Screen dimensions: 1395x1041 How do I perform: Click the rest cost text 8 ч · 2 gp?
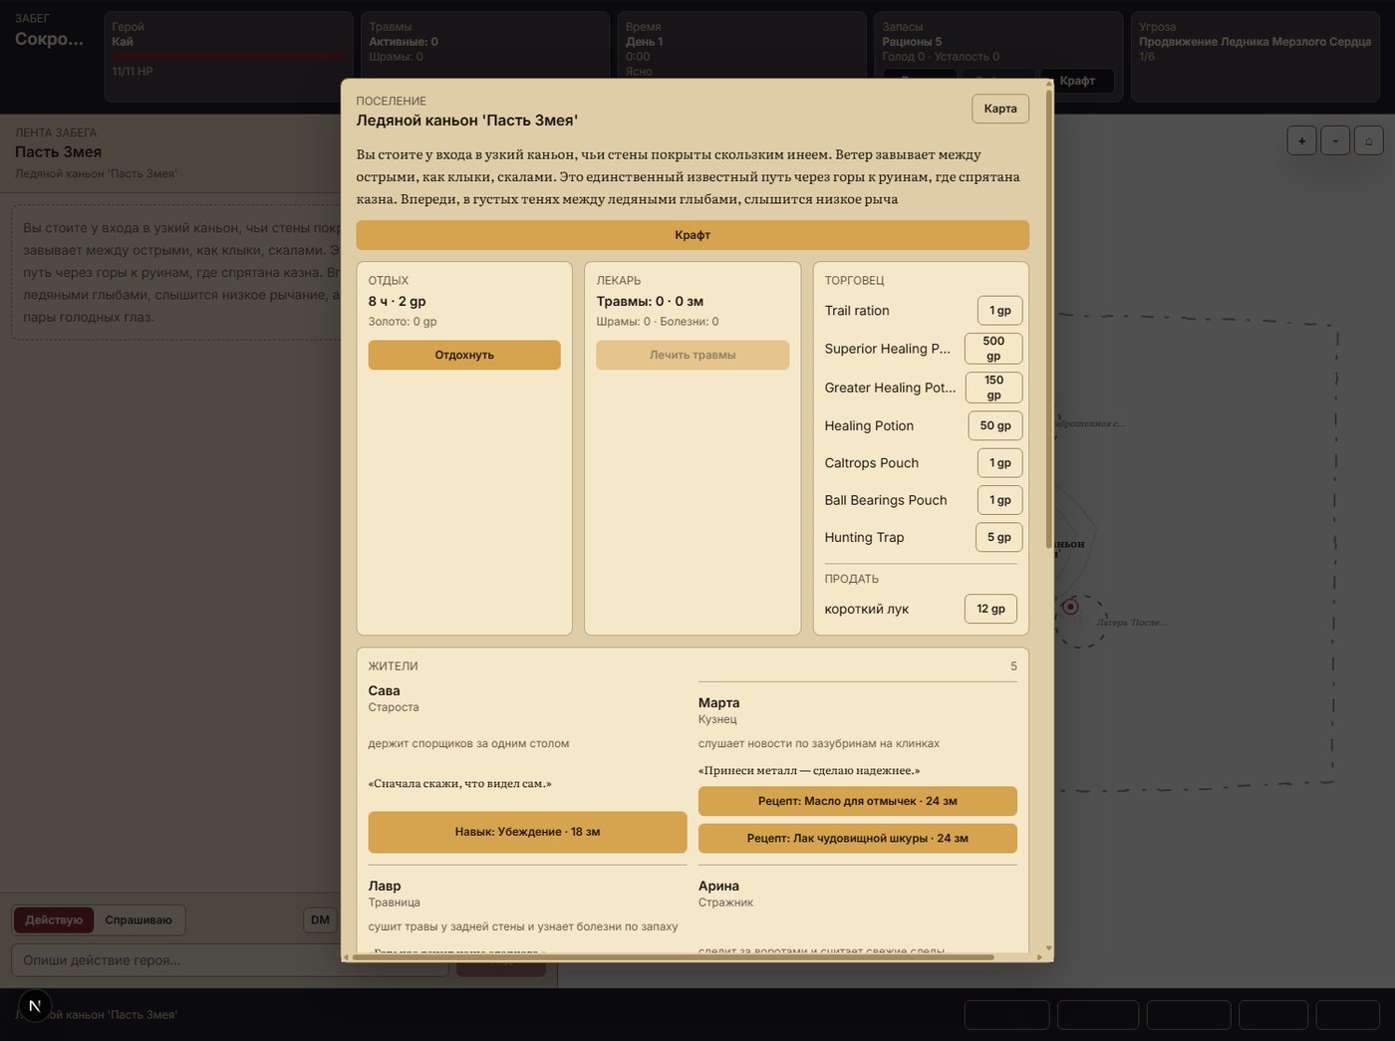398,301
